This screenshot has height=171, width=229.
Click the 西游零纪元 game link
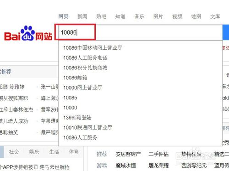tap(194, 166)
